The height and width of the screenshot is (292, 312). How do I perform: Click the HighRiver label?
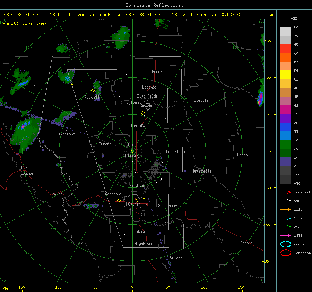click(x=144, y=244)
